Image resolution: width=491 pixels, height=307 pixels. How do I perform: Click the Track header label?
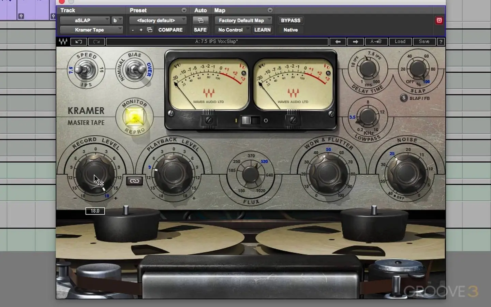68,10
